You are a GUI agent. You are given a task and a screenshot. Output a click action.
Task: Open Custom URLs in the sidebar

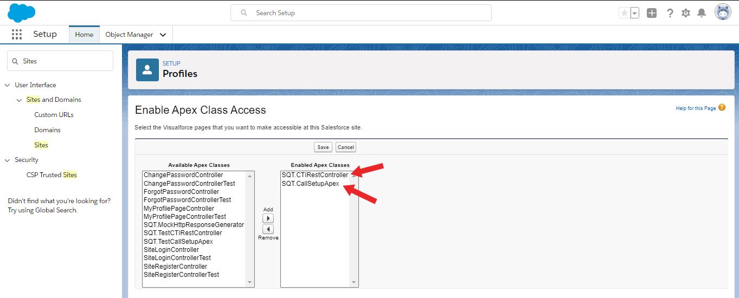[54, 114]
